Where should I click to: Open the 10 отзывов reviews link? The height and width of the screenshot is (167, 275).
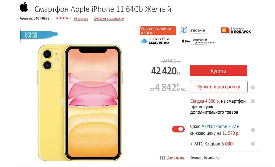pos(81,19)
